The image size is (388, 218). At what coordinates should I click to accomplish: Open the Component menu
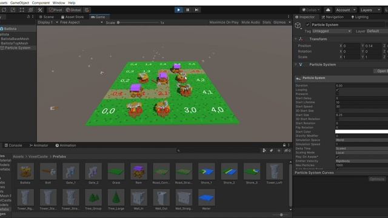coord(41,2)
